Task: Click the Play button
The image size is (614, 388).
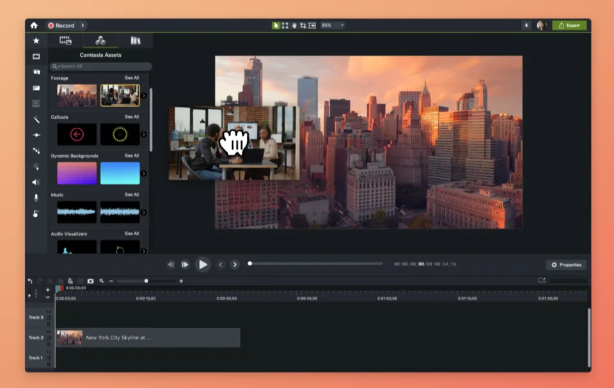Action: coord(203,264)
